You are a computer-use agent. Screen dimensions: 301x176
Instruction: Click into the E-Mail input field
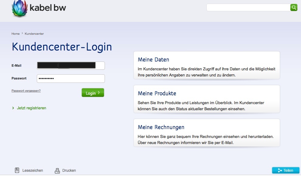click(71, 65)
